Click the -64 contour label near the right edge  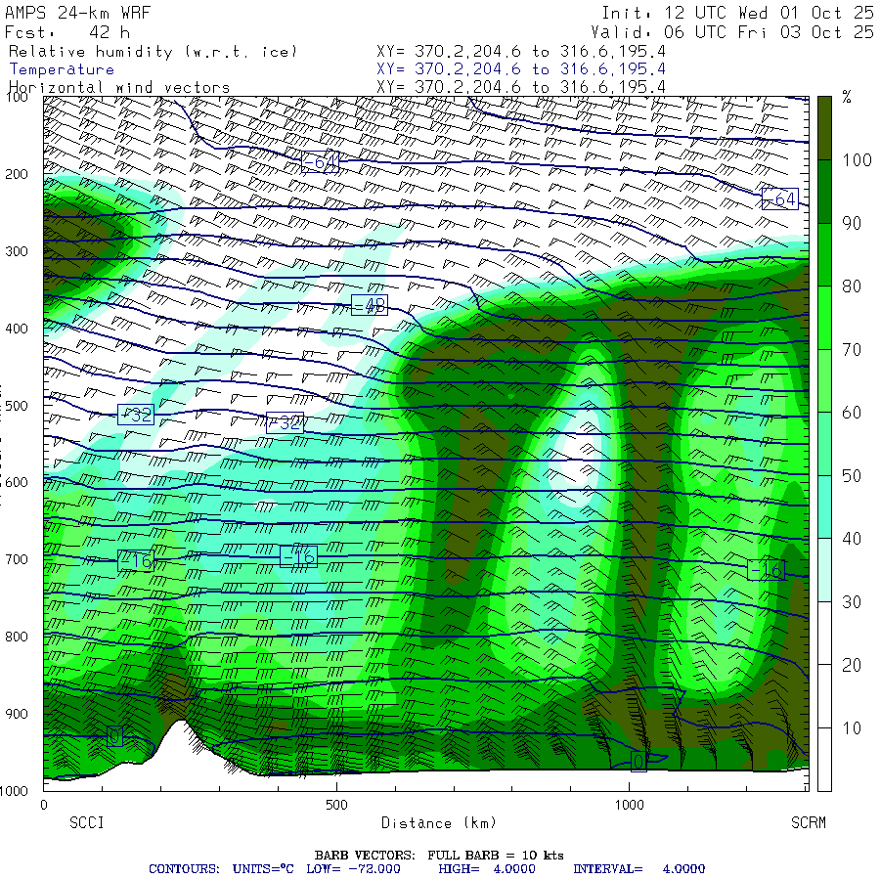[x=780, y=198]
